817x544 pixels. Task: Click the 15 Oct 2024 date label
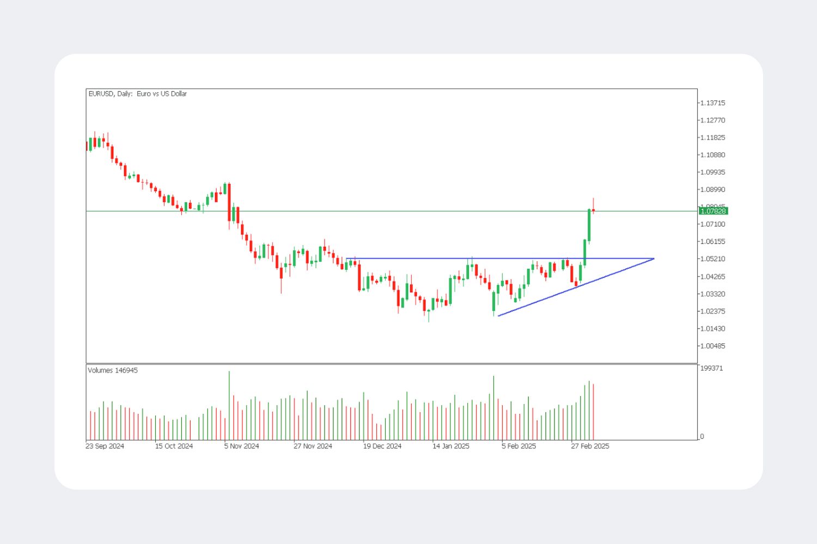174,446
